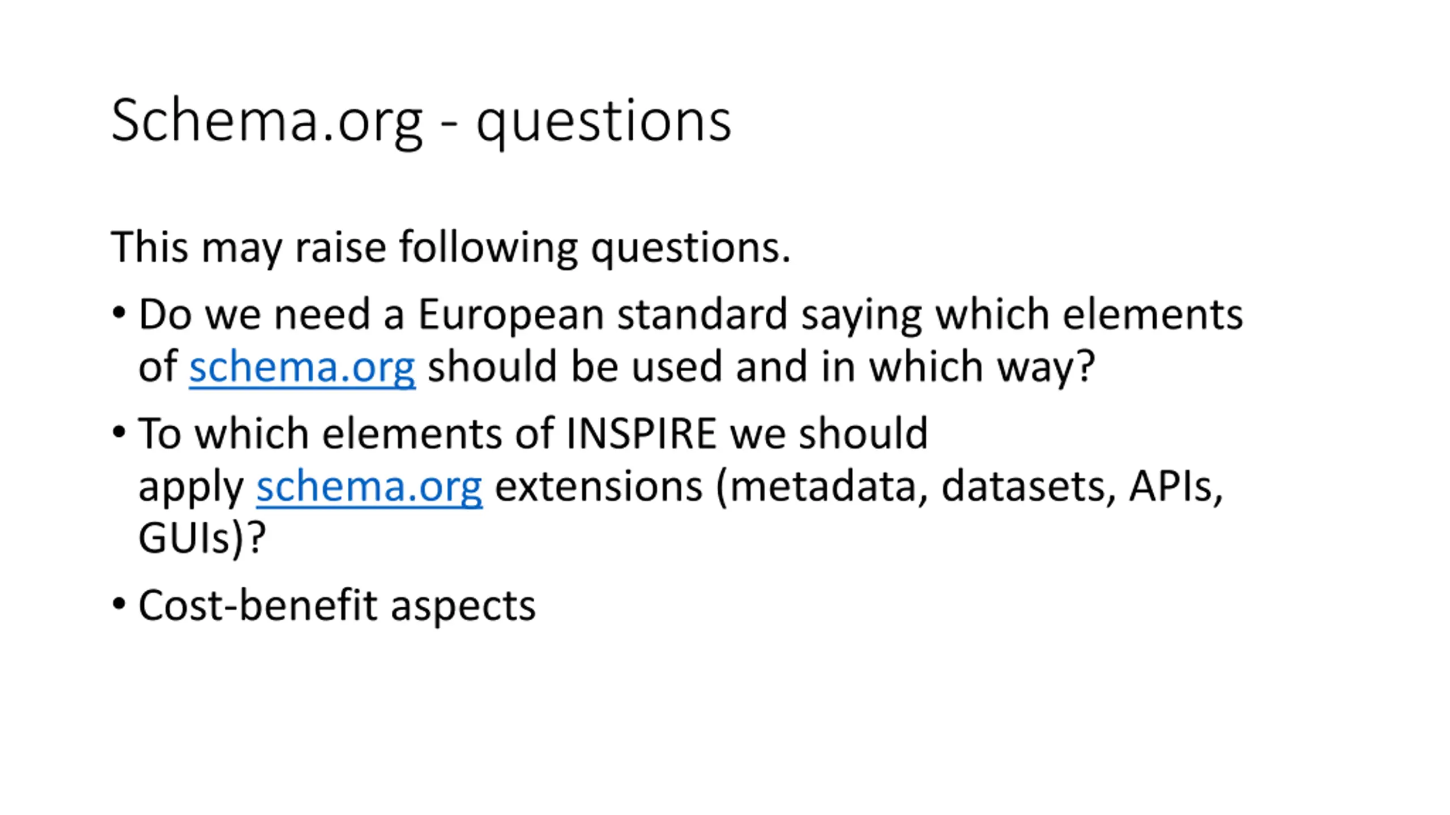The height and width of the screenshot is (815, 1450).
Task: Click the word 'INSPIRE' in second bullet
Action: [641, 434]
